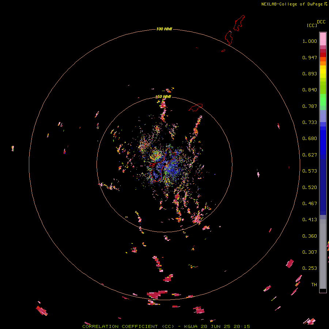Click the 0.573 value on color scale
The image size is (329, 329).
pyautogui.click(x=310, y=171)
